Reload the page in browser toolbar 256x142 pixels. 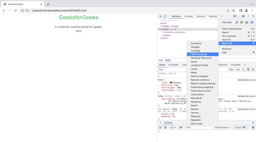(15, 11)
